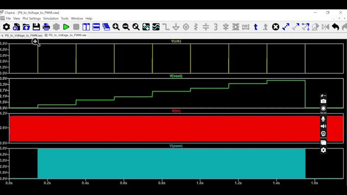Place a ground symbol
This screenshot has width=347, height=195.
[176, 27]
